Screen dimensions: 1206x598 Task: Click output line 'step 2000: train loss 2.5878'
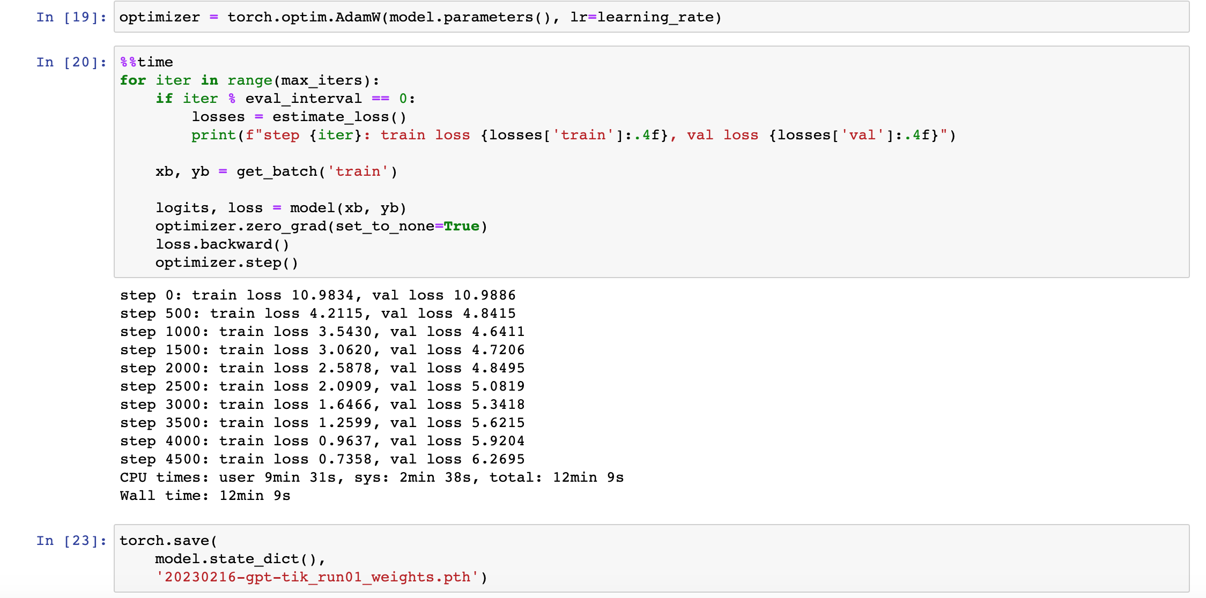pyautogui.click(x=322, y=368)
